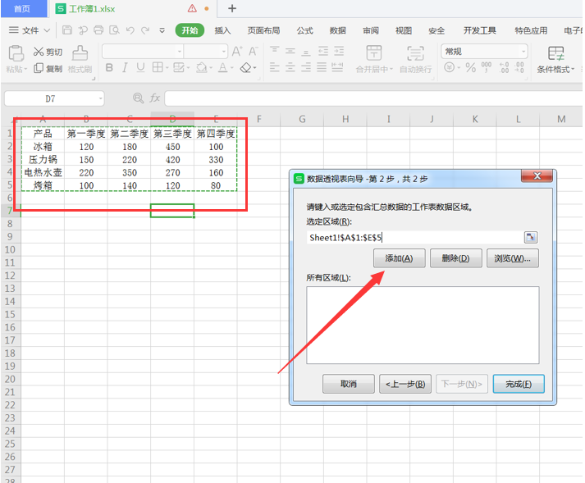Click the eraser clear formatting icon
The image size is (585, 483).
click(246, 67)
